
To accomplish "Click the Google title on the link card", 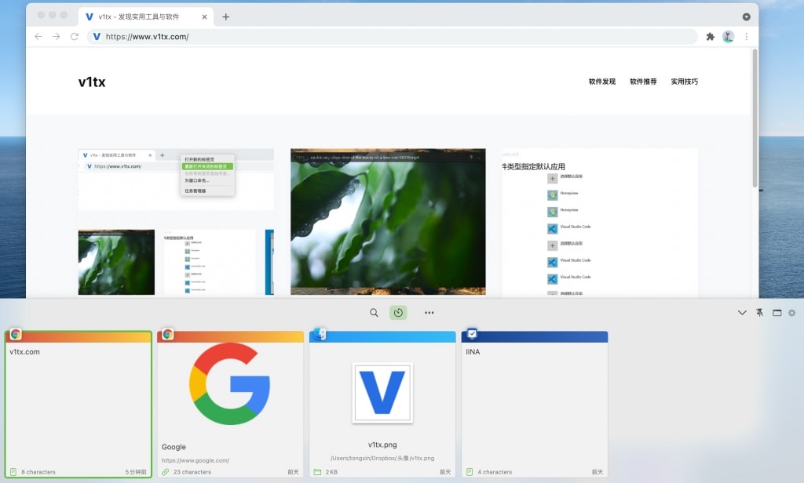I will tap(174, 447).
